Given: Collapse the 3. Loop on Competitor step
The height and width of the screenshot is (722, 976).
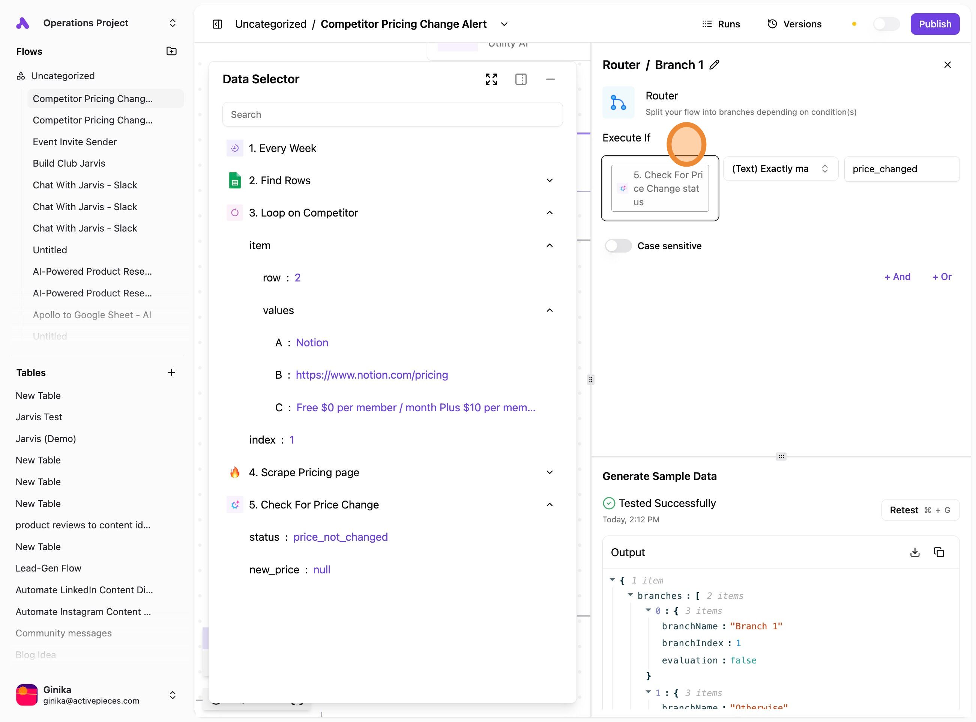Looking at the screenshot, I should (550, 213).
